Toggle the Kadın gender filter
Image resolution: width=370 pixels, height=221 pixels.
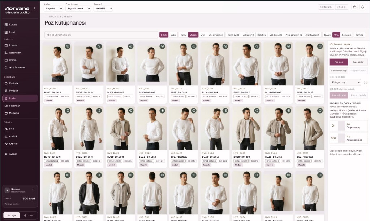(173, 35)
